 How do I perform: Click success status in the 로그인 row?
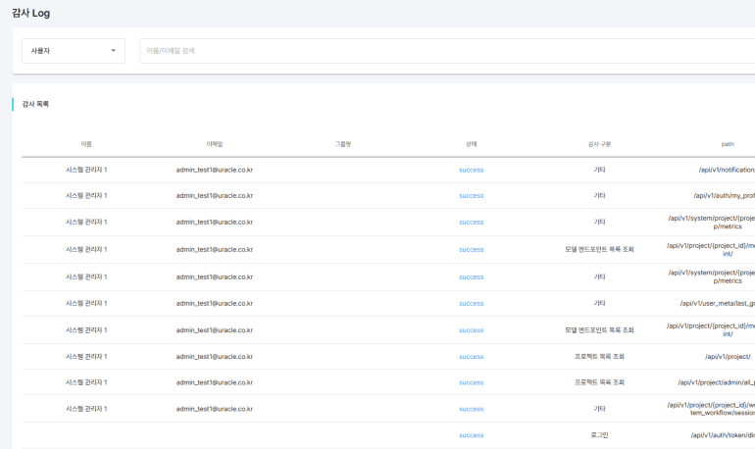tap(472, 435)
